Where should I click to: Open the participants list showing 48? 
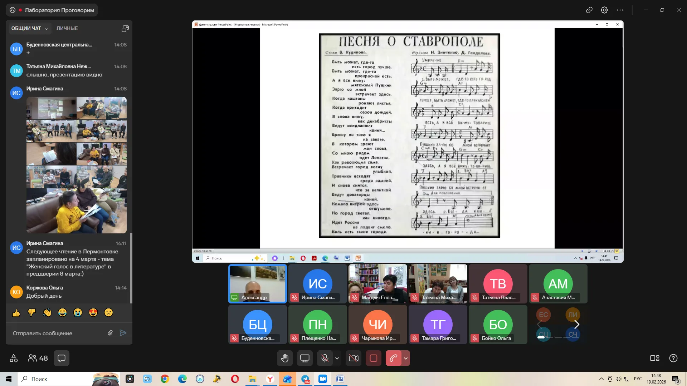coord(38,358)
